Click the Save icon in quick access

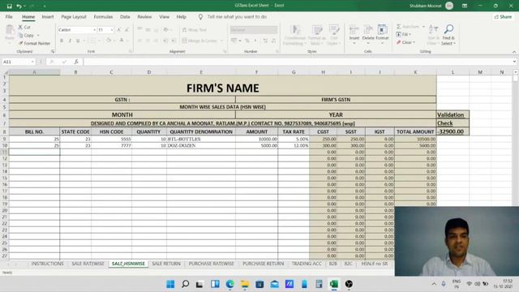9,6
